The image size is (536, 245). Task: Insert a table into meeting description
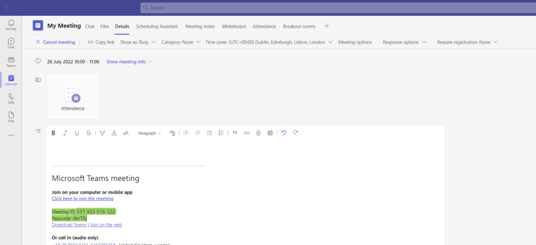point(270,133)
